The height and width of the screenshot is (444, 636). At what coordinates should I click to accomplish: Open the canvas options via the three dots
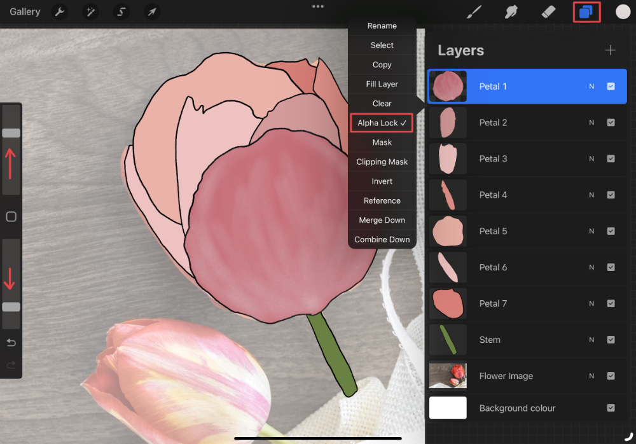click(318, 6)
